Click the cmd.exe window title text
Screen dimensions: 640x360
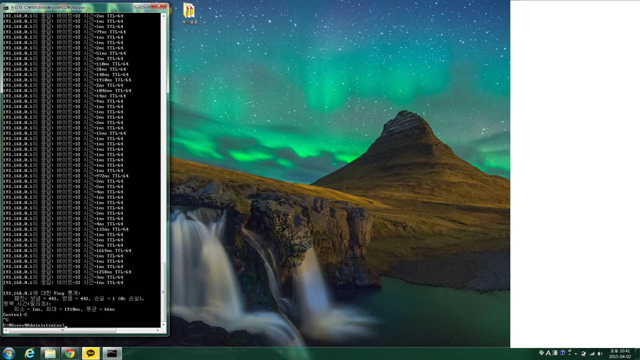pyautogui.click(x=47, y=7)
